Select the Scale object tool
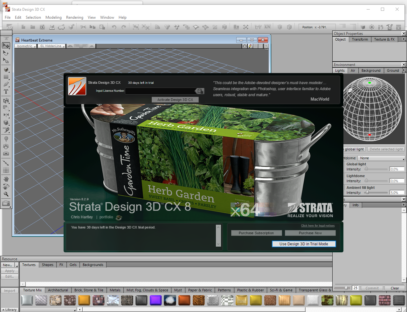 (x=6, y=60)
